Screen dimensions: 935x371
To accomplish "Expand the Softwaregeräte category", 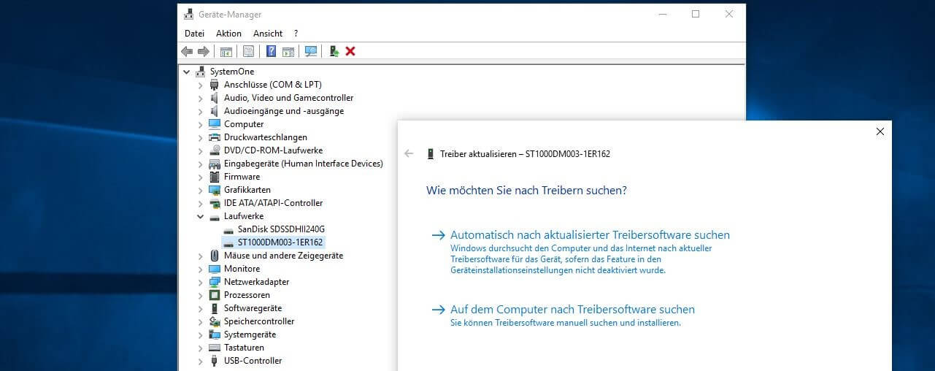I will pos(201,308).
